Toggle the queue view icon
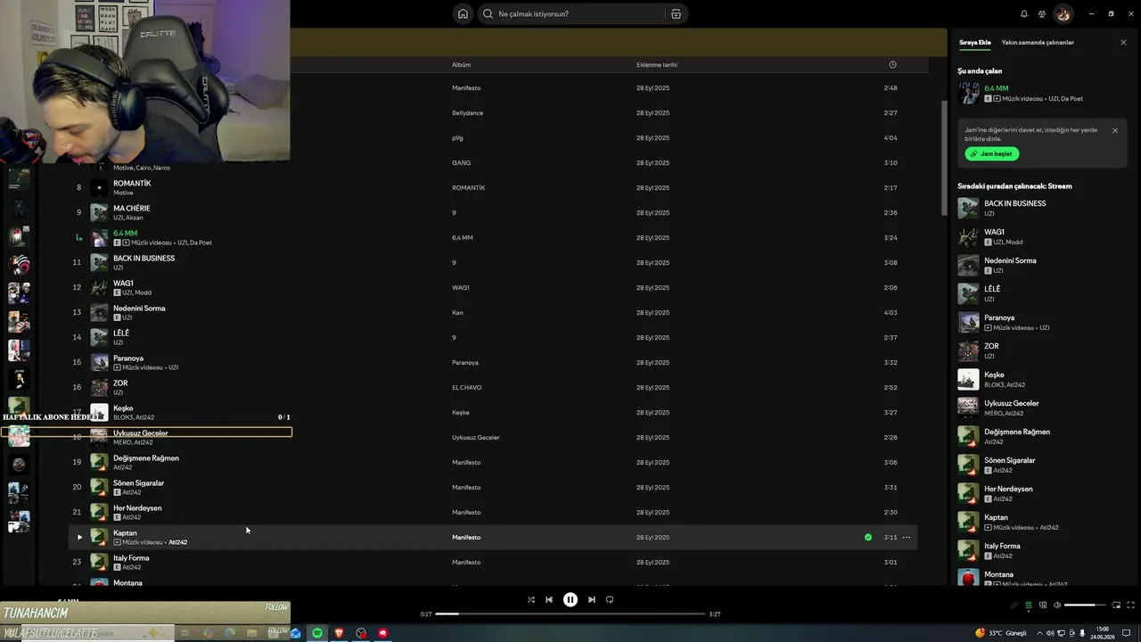1141x642 pixels. (x=1028, y=605)
